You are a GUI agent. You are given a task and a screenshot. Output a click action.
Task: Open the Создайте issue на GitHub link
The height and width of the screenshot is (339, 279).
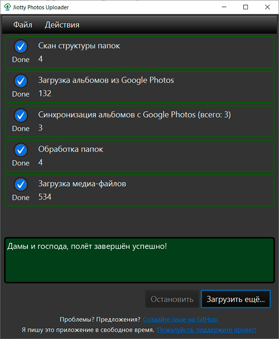point(180,319)
